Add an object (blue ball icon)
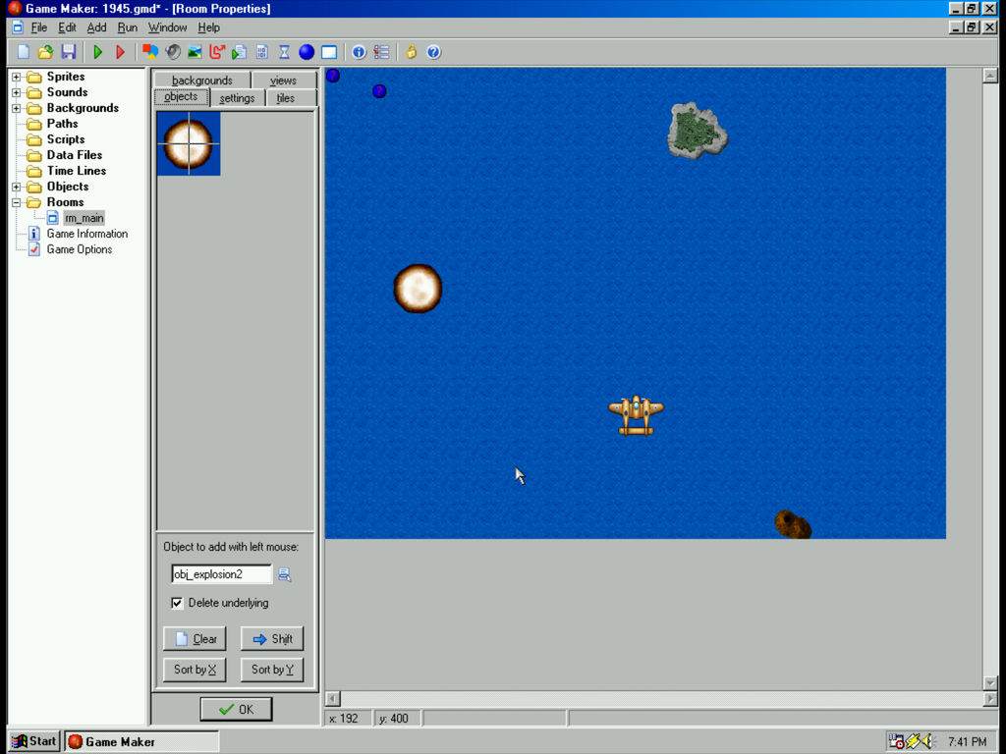The height and width of the screenshot is (754, 1006). (x=307, y=52)
